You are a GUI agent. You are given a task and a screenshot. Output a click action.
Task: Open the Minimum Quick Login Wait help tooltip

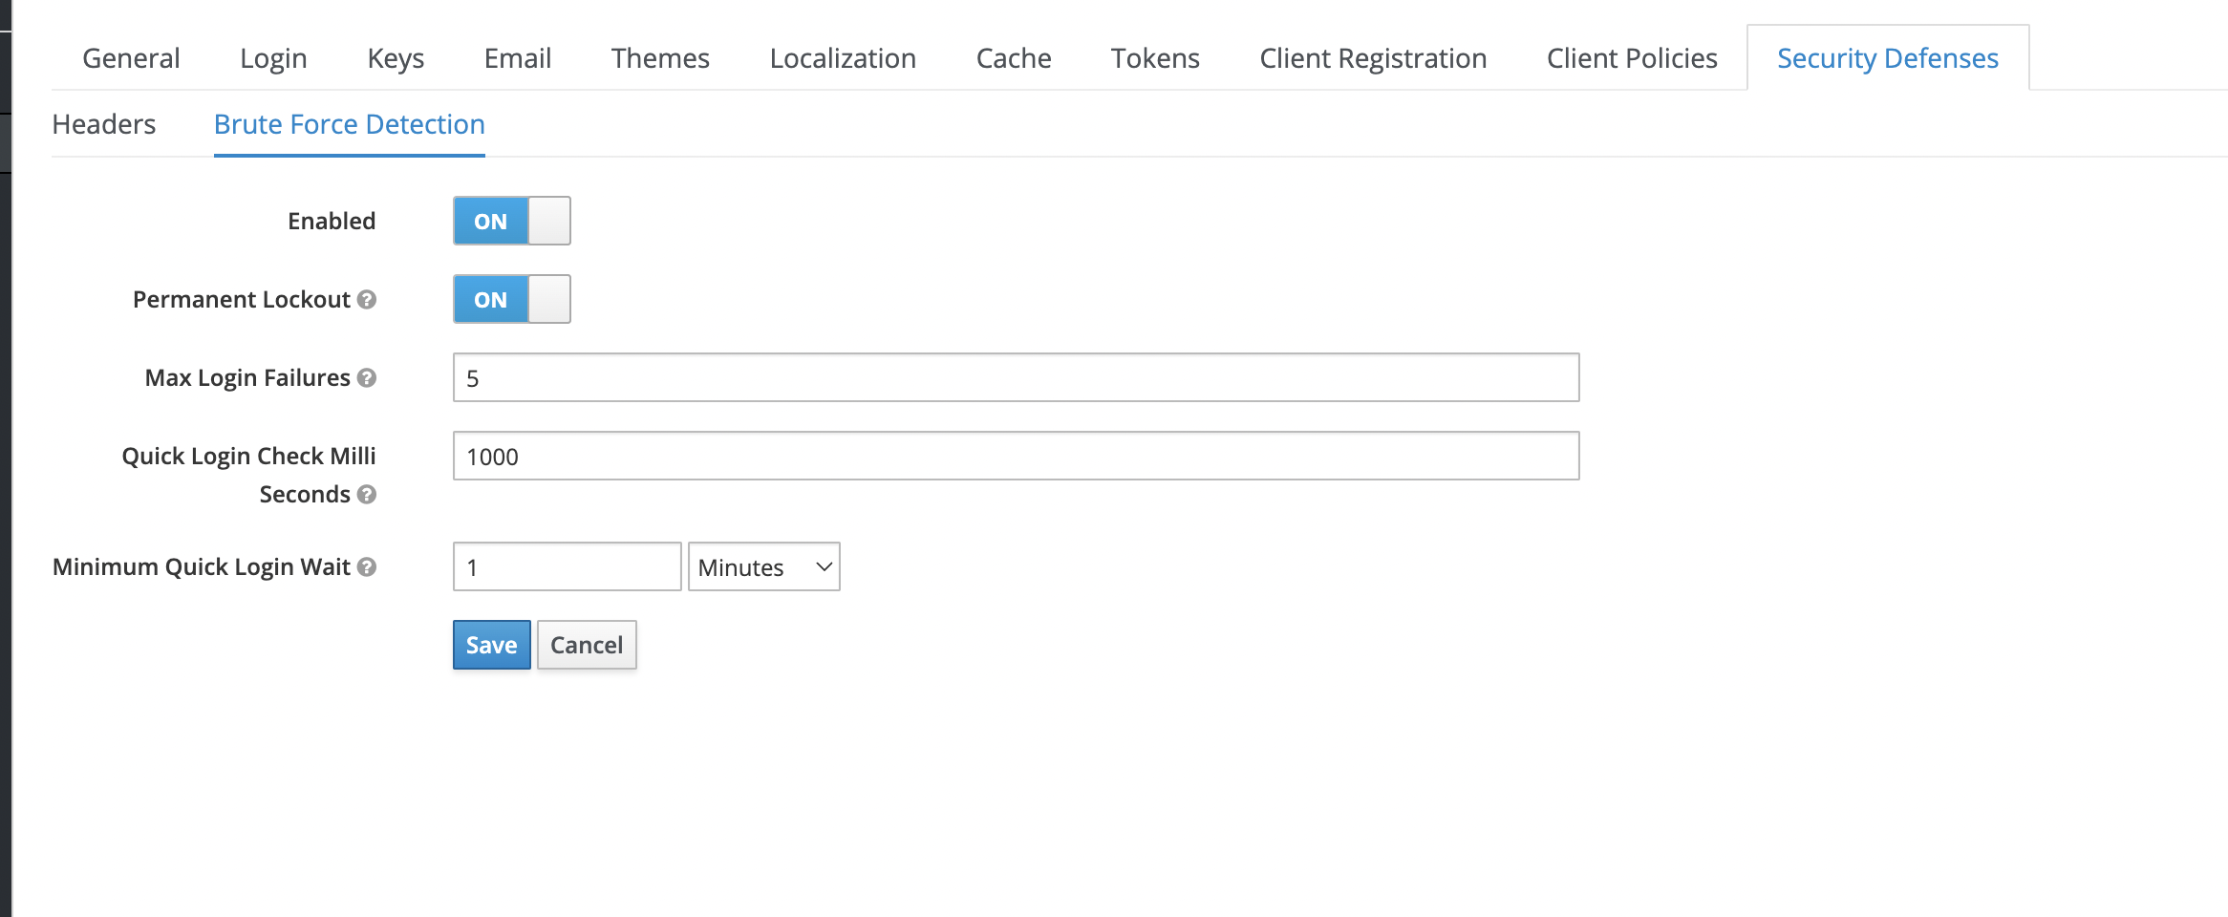[368, 565]
